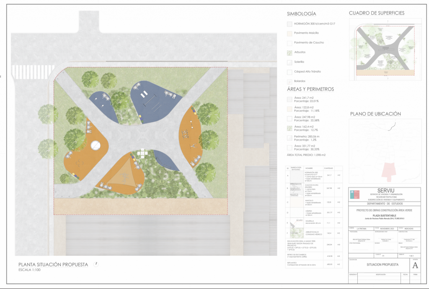
Task: Click the pedestrian crosswalk stripes
Action: pyautogui.click(x=33, y=72)
